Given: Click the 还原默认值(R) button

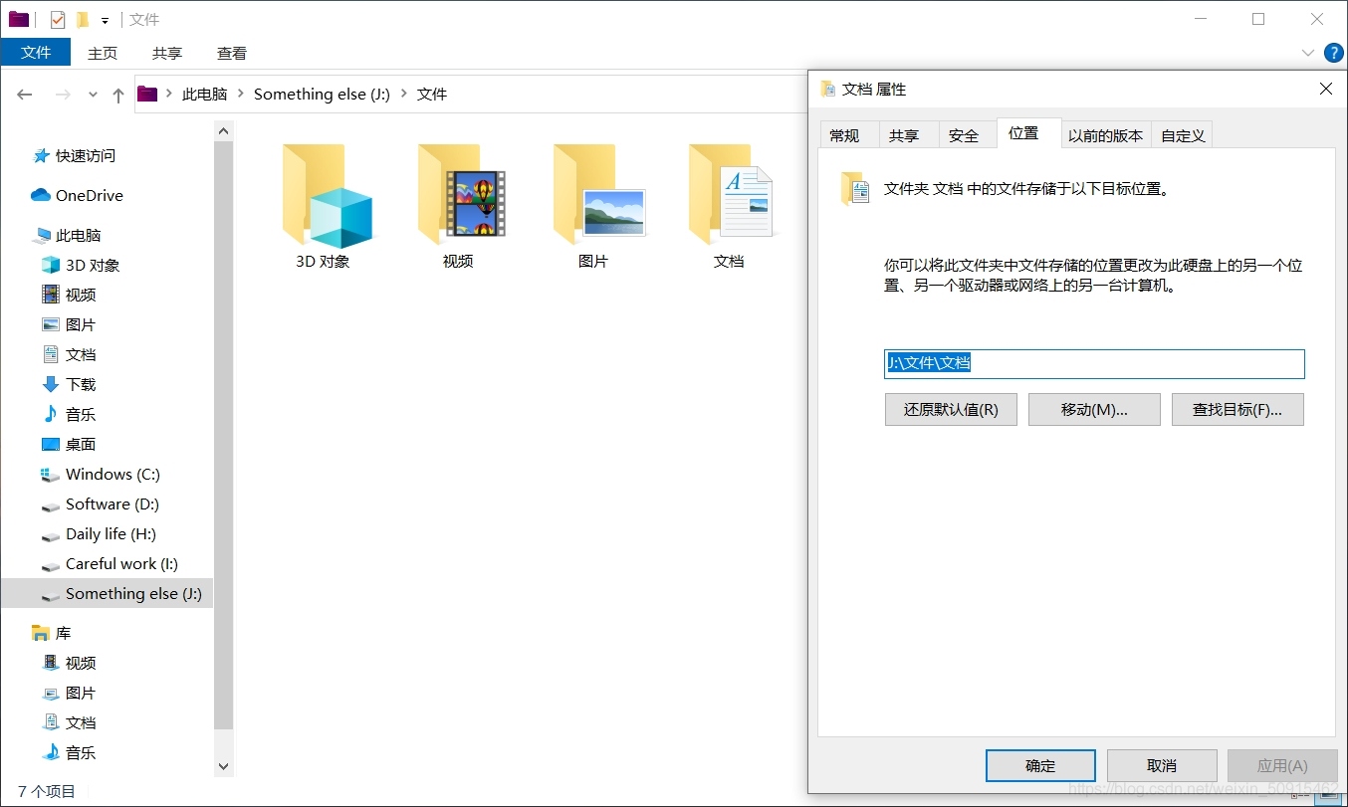Looking at the screenshot, I should 951,410.
